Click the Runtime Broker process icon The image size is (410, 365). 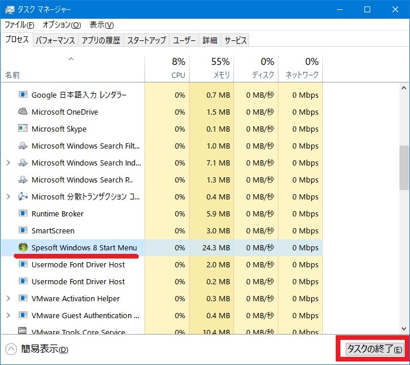pyautogui.click(x=23, y=214)
